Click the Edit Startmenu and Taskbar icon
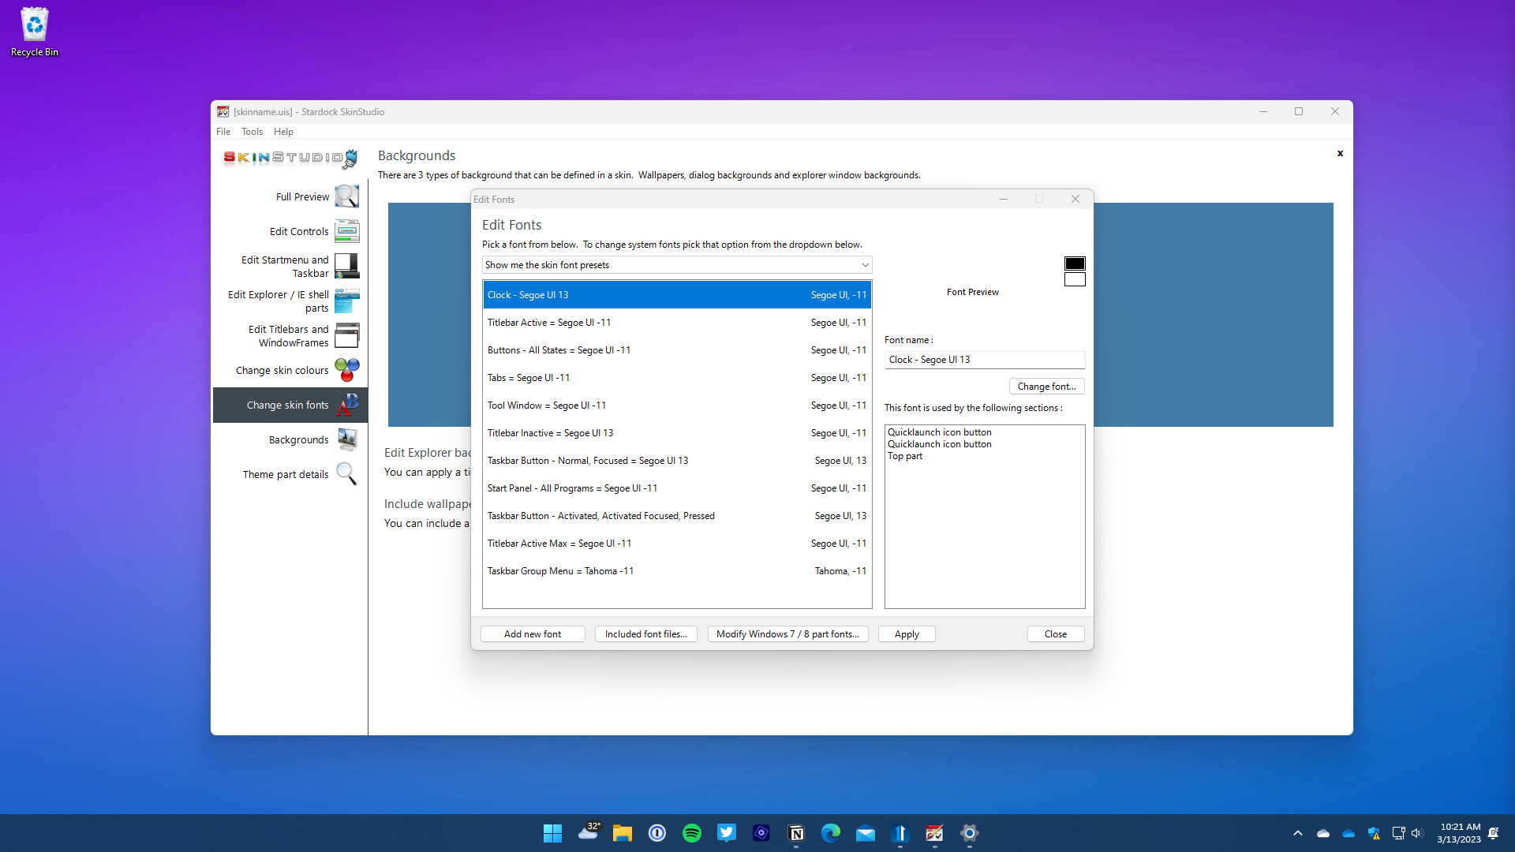The height and width of the screenshot is (852, 1515). pos(346,266)
